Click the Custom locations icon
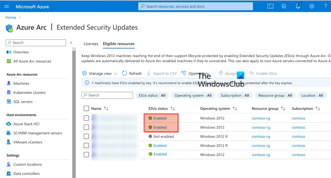The image size is (331, 178). point(9,164)
